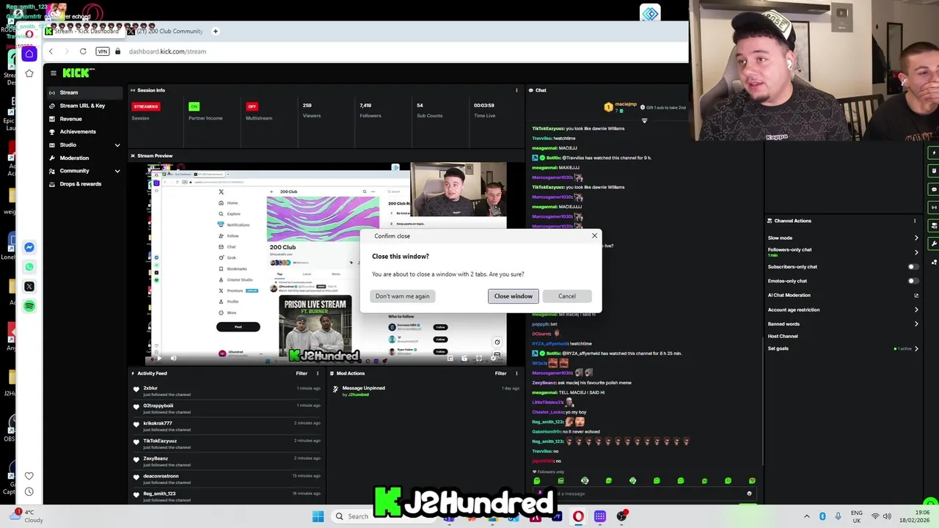Viewport: 939px width, 528px height.
Task: Open Channel Actions options menu
Action: [915, 221]
